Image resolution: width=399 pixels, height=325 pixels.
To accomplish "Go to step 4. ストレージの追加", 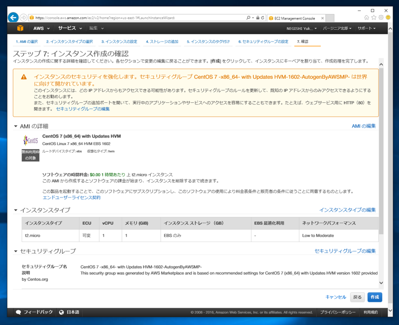I will [x=162, y=41].
